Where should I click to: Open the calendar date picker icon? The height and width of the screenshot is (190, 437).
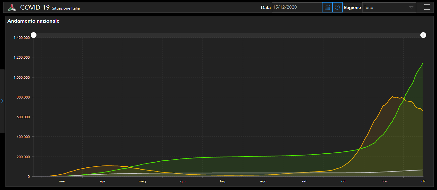[x=327, y=7]
